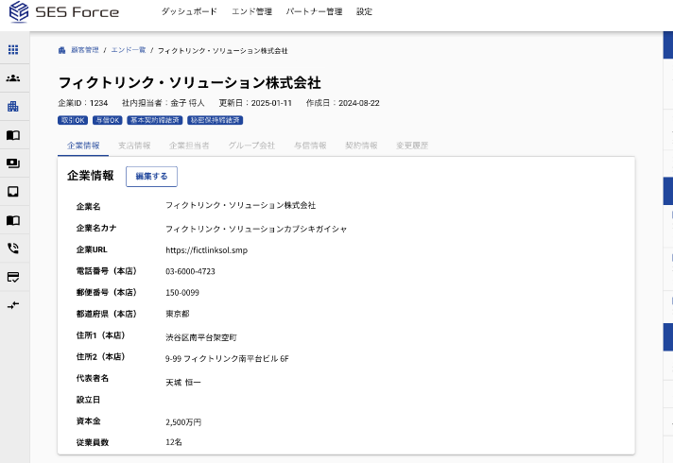The image size is (673, 463).
Task: Click the 設立日 field label
Action: coord(89,400)
